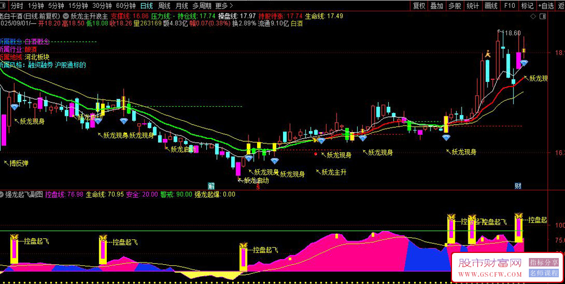Open the main indicator dropdown arrow beside 妖龙主升浪主
The image size is (565, 284).
66,16
